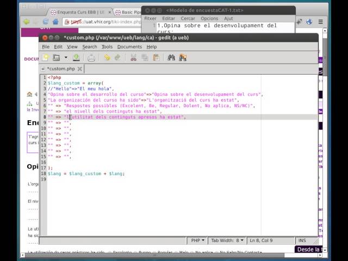The height and width of the screenshot is (261, 348).
Task: Open the Tools menu in gedit
Action: click(x=107, y=47)
